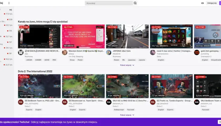Open the IM BACK DRAMA AND NEWS title
221x126 pixels.
pyautogui.click(x=42, y=51)
